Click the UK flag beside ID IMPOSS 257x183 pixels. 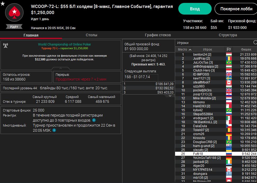tap(229, 74)
